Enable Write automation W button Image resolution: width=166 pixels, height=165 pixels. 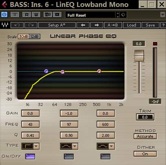pos(36,15)
